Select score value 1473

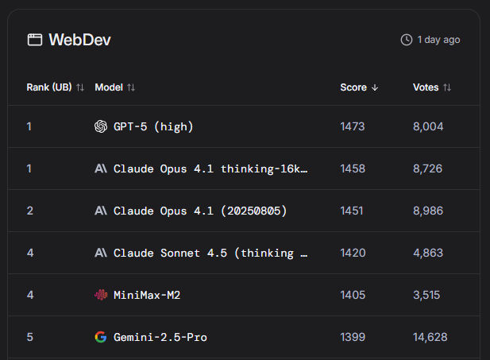[x=353, y=126]
